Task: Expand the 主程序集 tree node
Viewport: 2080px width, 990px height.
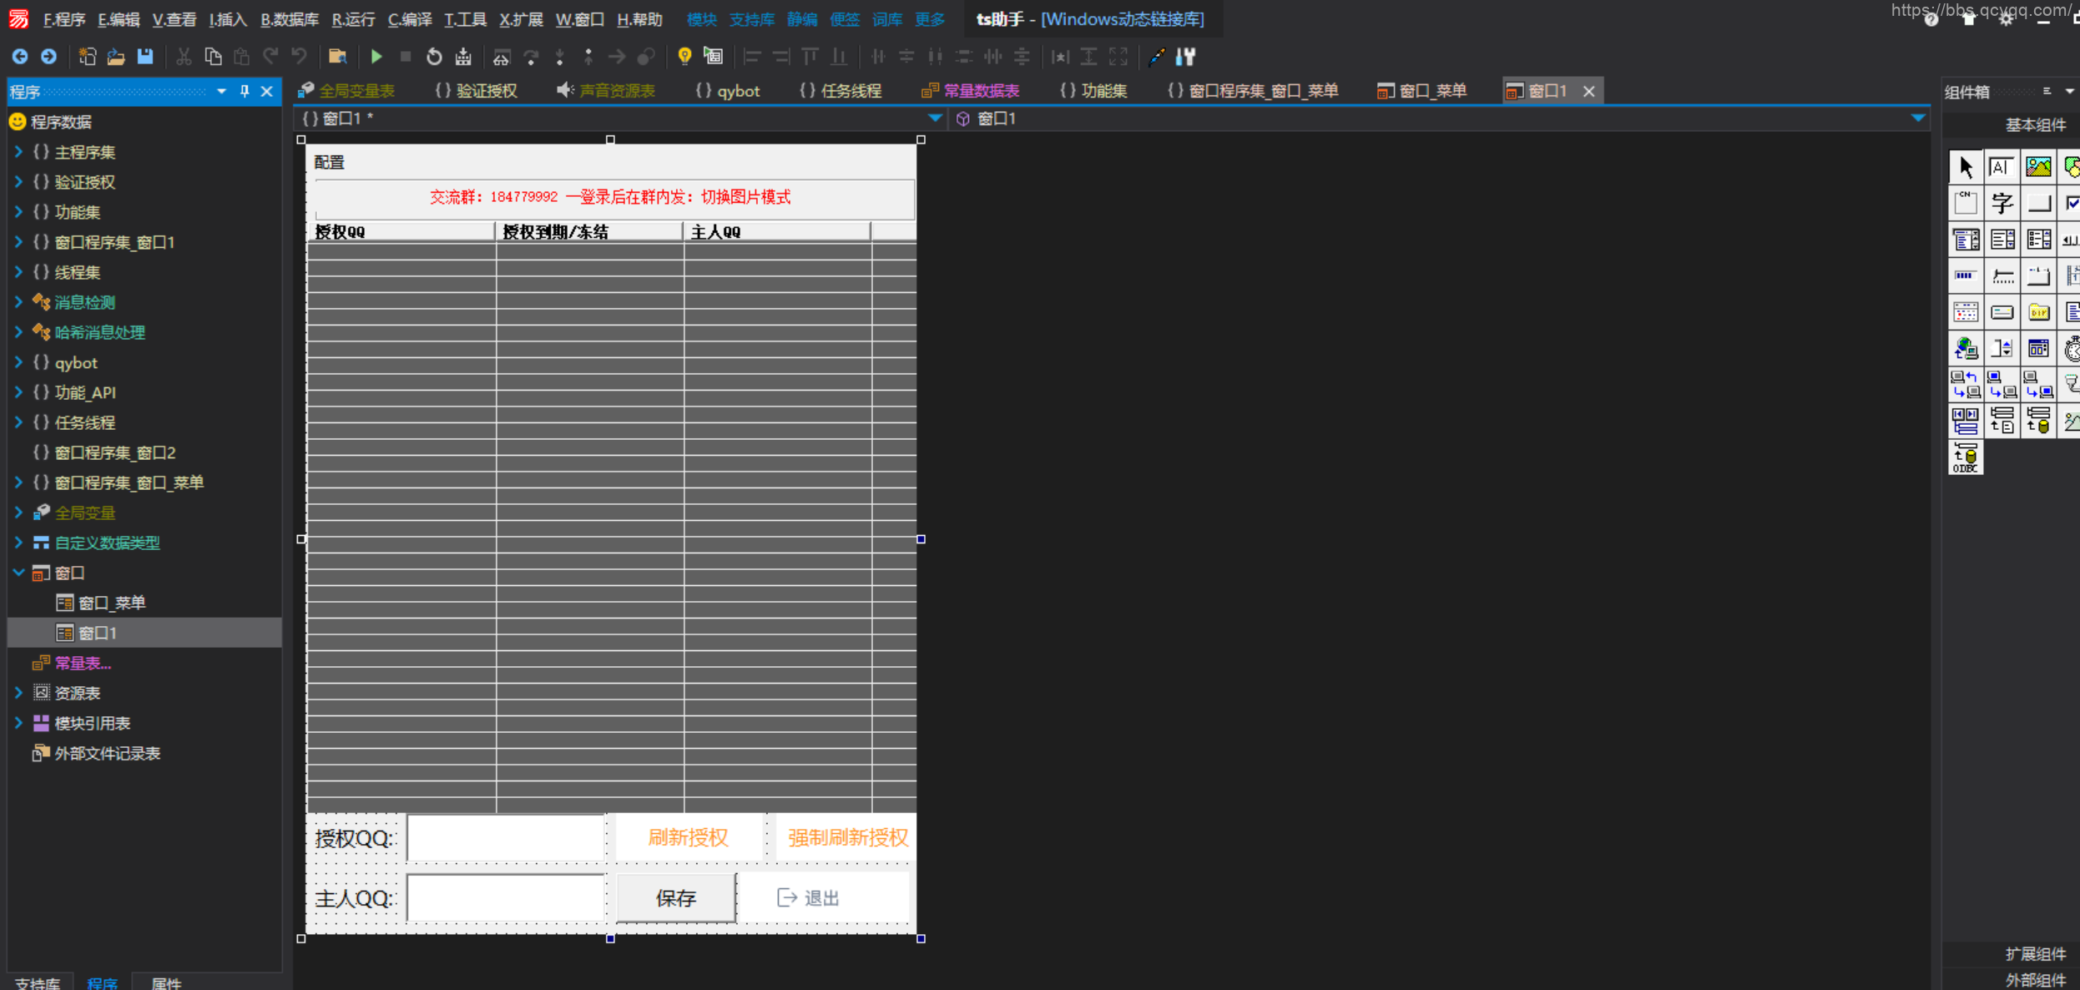Action: pos(18,152)
